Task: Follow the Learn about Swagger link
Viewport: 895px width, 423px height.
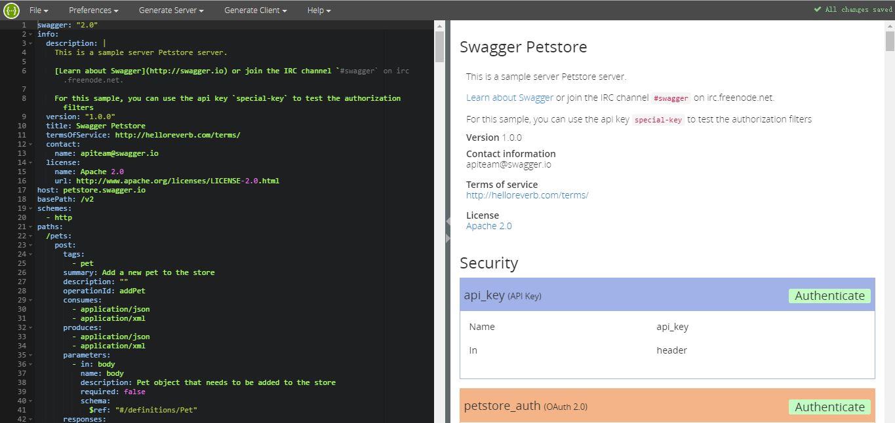Action: pos(509,98)
